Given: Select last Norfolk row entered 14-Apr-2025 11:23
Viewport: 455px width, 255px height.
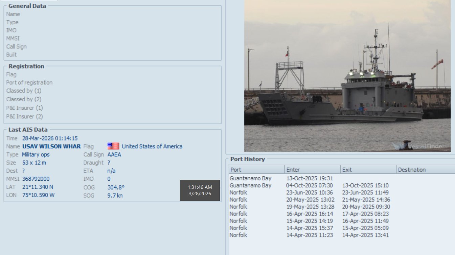Looking at the screenshot, I should pyautogui.click(x=238, y=235).
